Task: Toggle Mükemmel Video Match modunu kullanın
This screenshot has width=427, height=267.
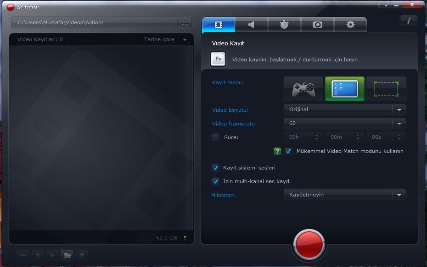Action: [x=288, y=151]
